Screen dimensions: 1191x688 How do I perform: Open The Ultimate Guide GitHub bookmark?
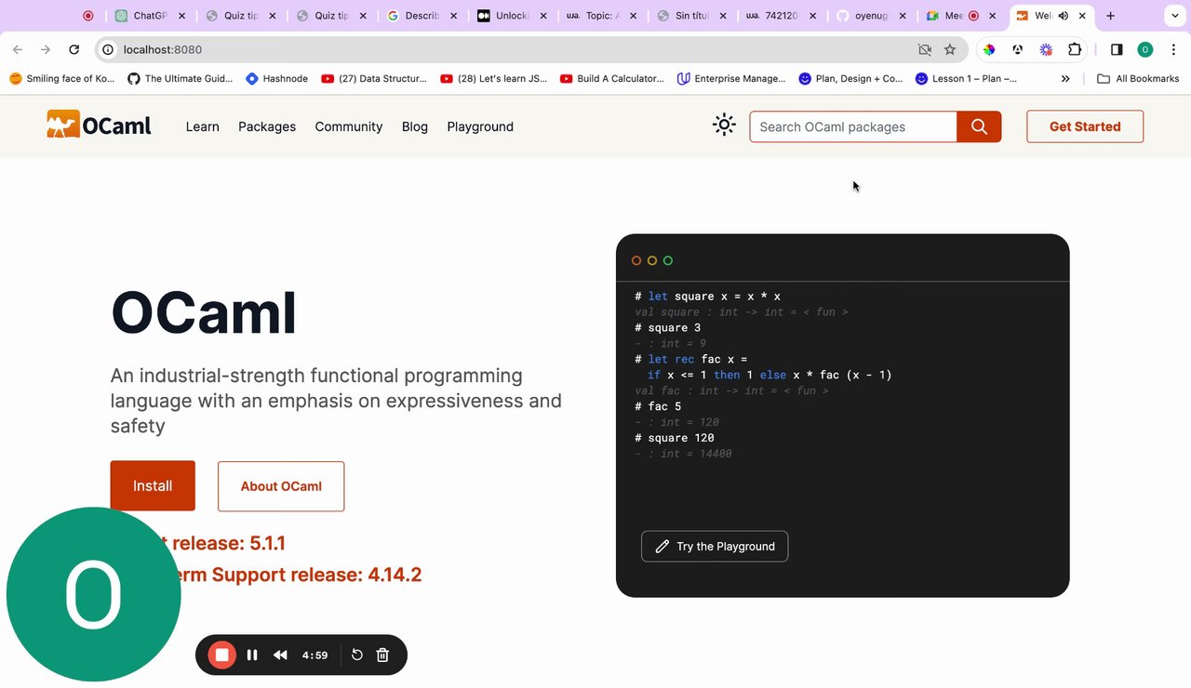click(x=180, y=79)
